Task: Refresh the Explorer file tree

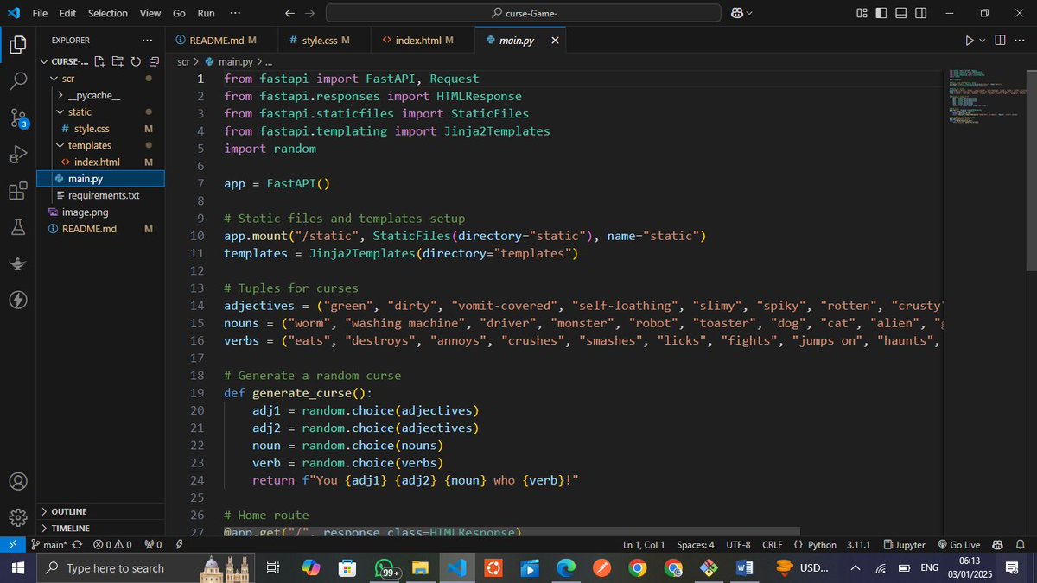Action: (x=135, y=61)
